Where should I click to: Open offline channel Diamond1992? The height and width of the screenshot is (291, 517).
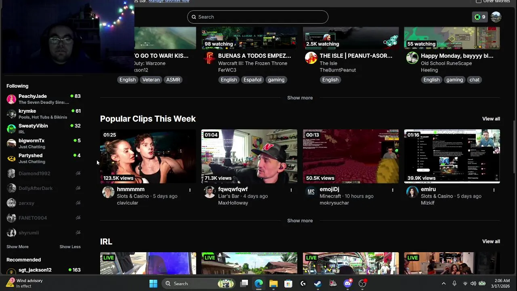[x=44, y=173]
